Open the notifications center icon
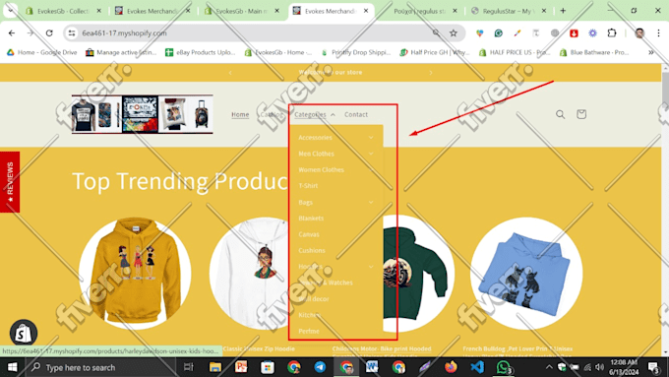669x377 pixels. tap(653, 367)
